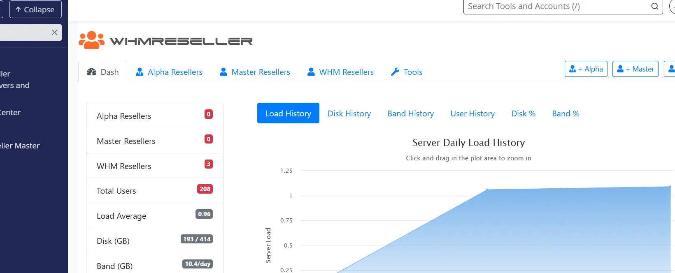Click the Tools wrench icon

click(x=395, y=72)
